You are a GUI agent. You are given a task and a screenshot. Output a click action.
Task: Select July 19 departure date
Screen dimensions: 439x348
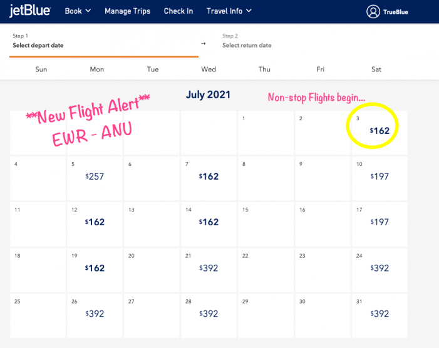[95, 268]
